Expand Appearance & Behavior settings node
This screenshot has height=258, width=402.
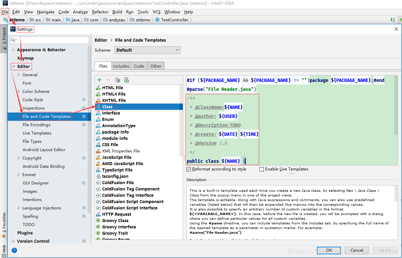(x=13, y=50)
